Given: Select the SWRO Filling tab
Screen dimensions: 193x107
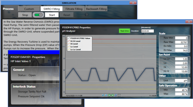Looking at the screenshot, I should [x=52, y=9].
